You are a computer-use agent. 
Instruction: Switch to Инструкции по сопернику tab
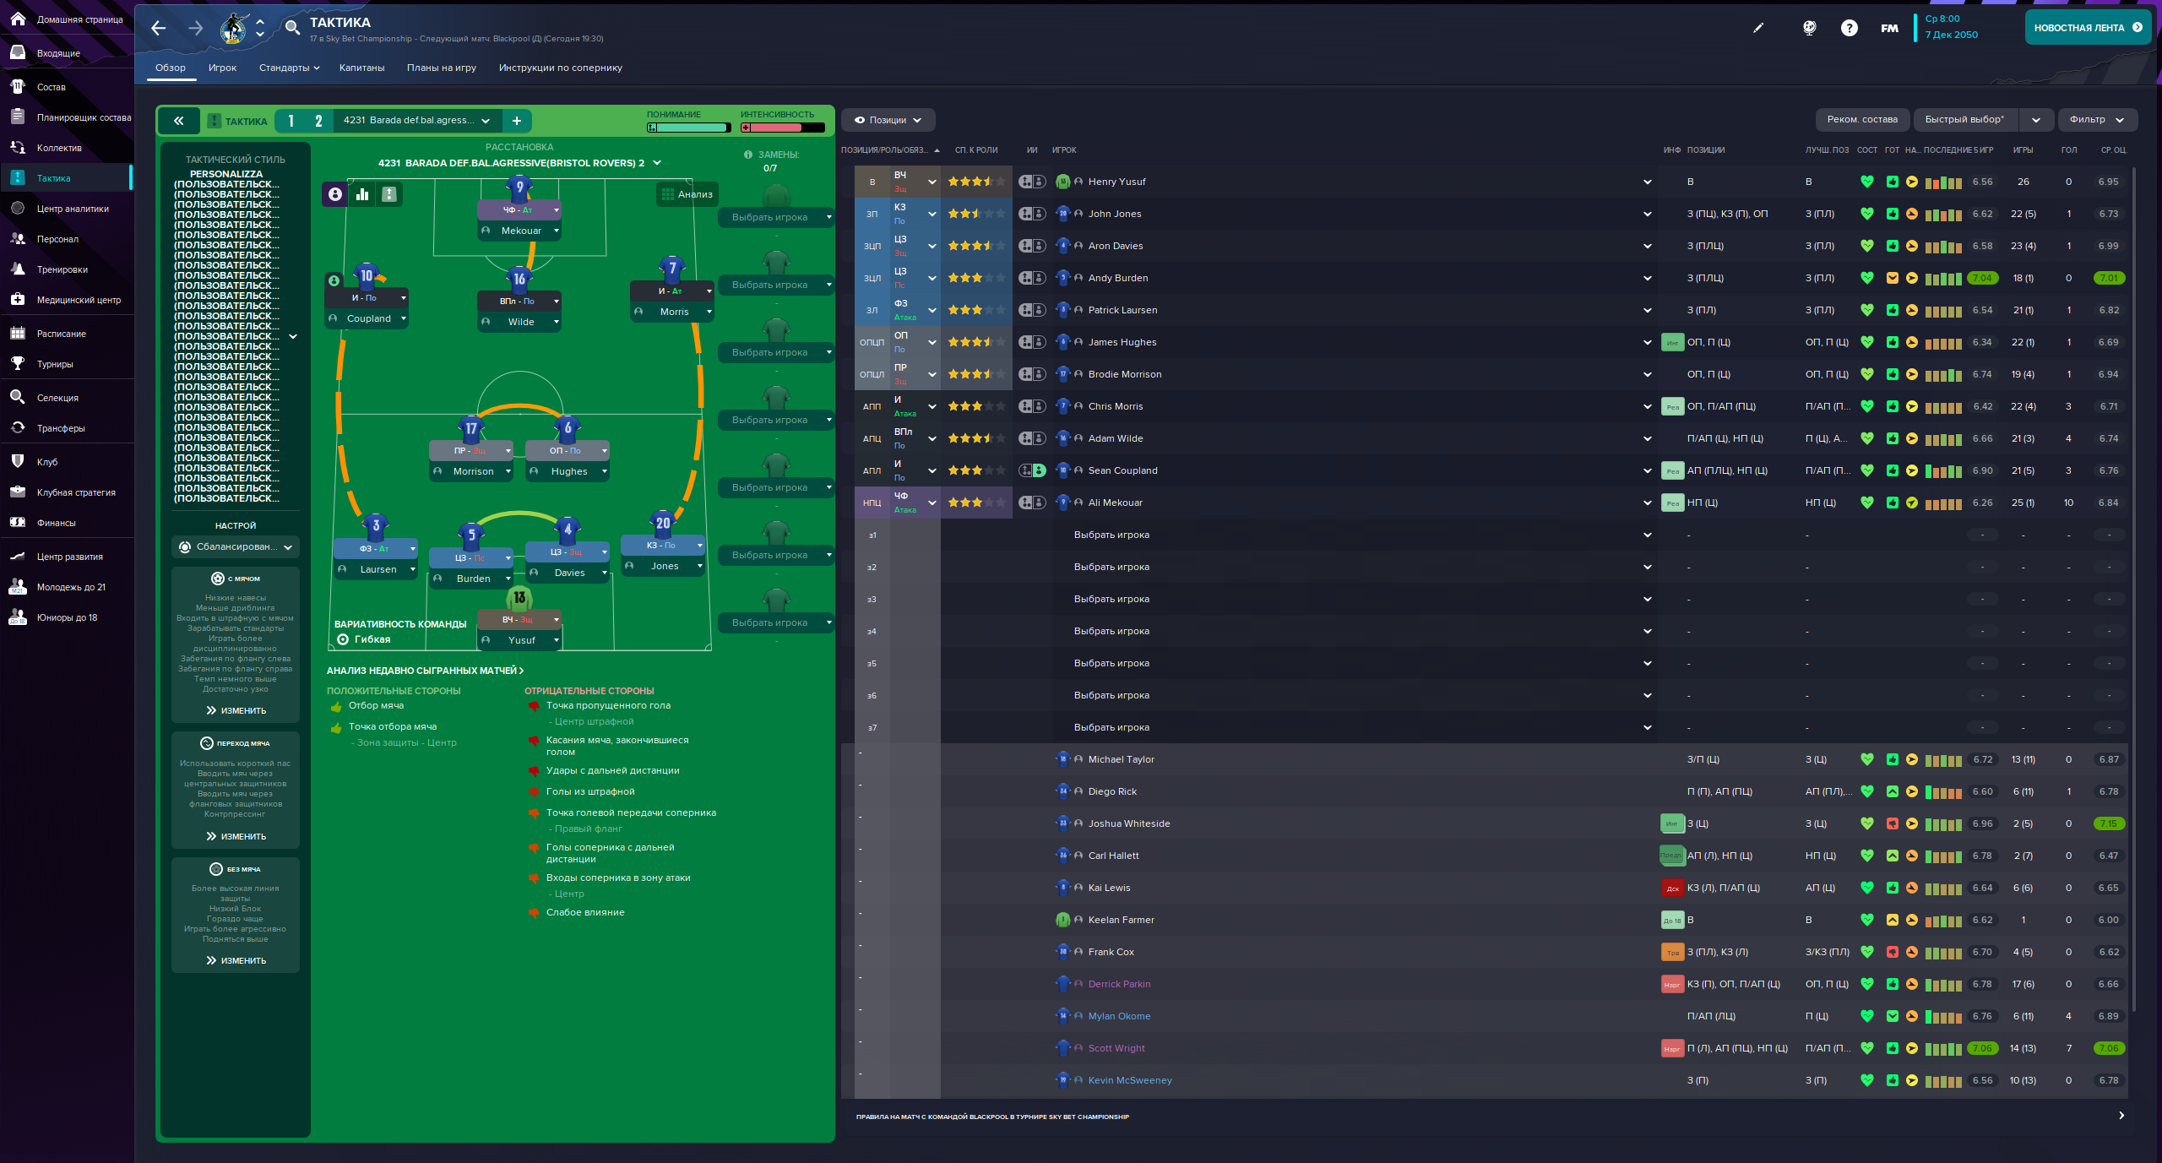[x=560, y=68]
